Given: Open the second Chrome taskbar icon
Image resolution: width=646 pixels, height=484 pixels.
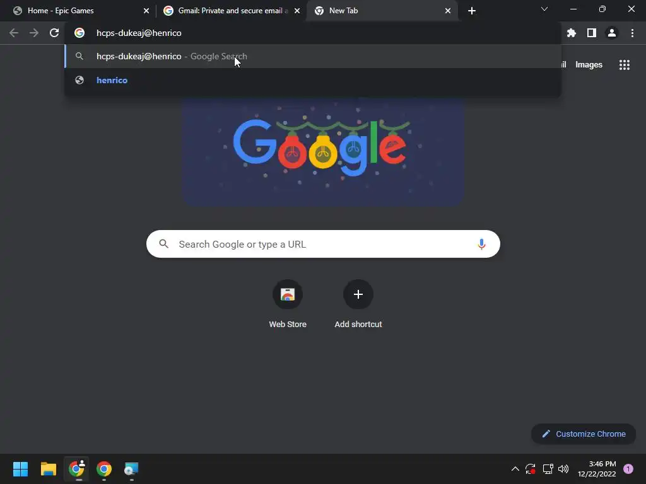Looking at the screenshot, I should tap(104, 469).
